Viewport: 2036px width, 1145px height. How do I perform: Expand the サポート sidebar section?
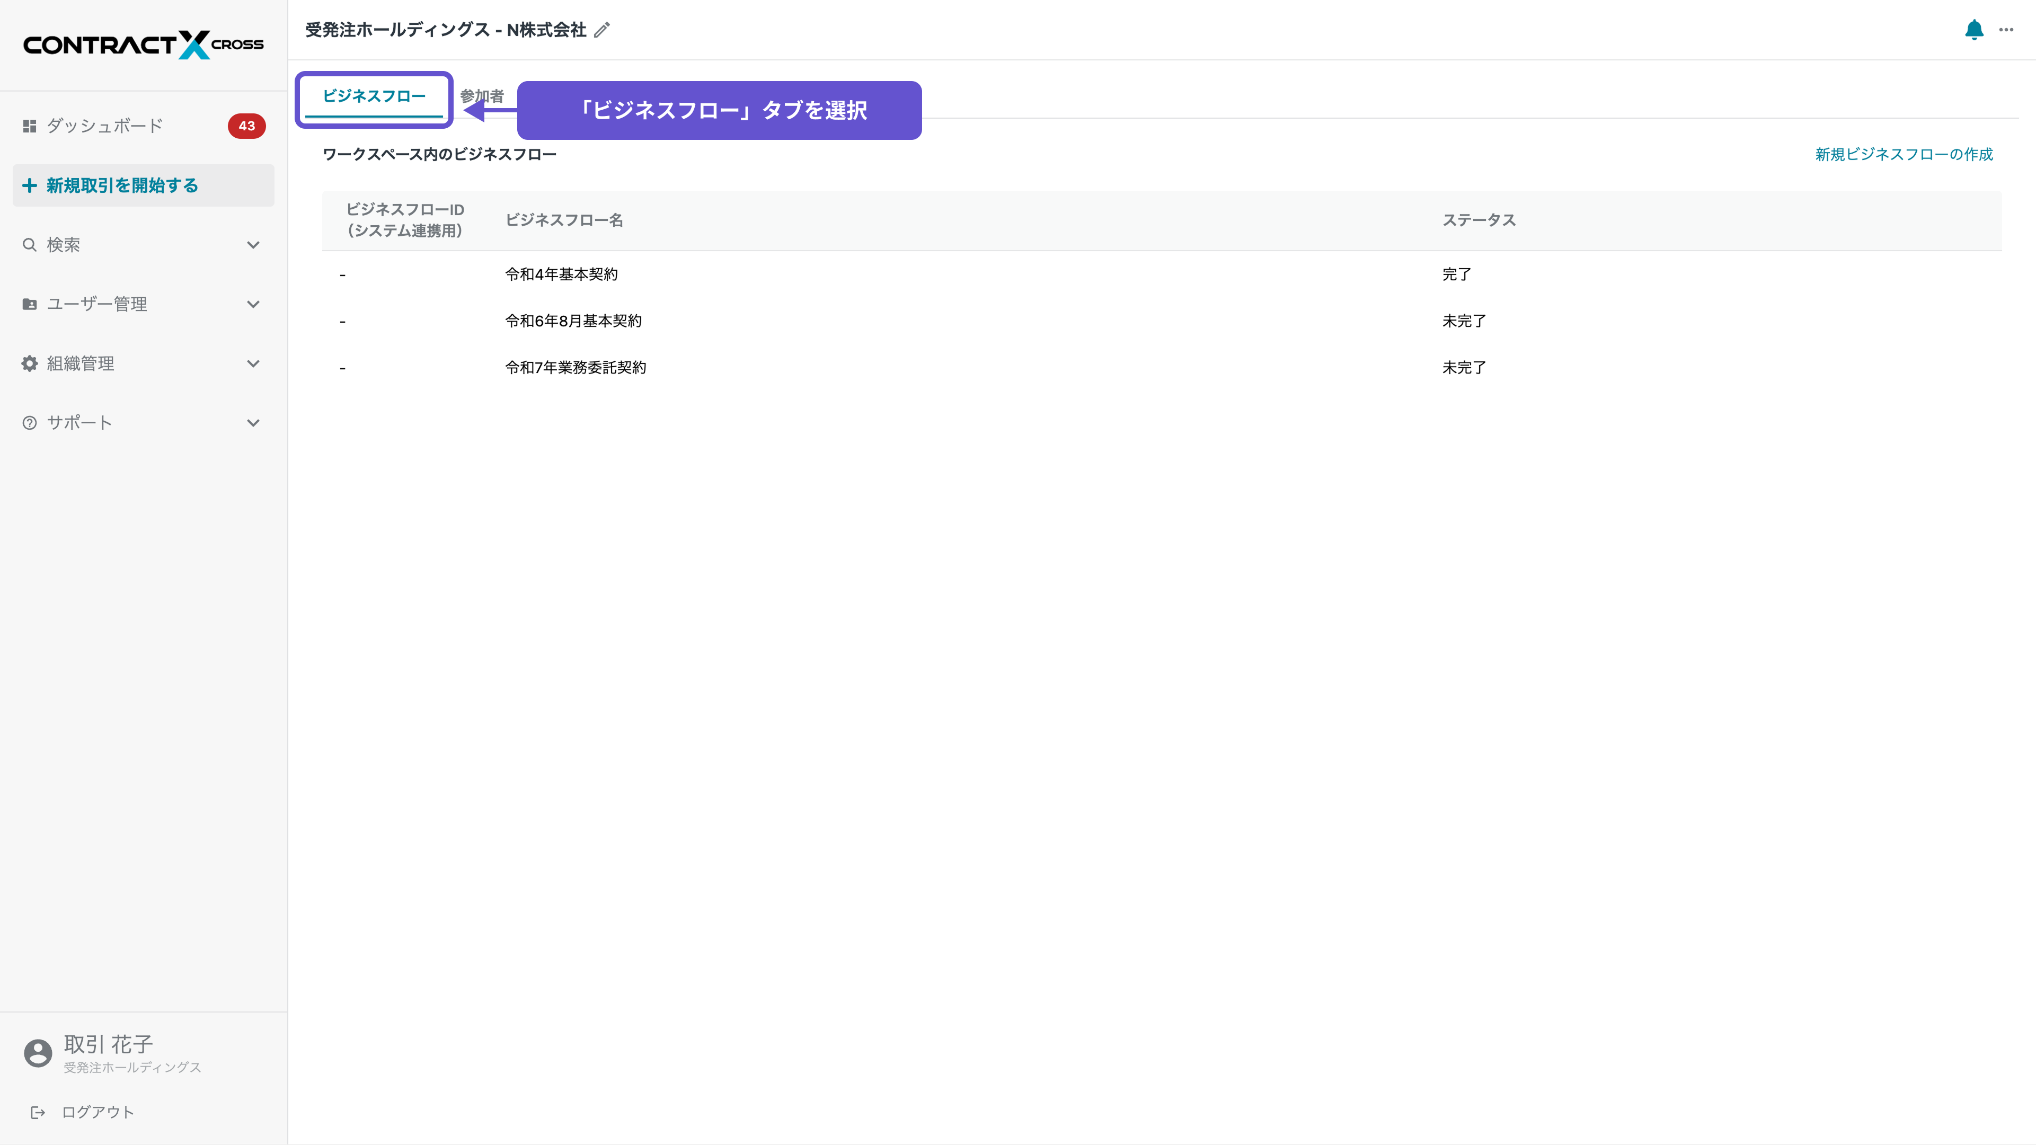point(253,422)
